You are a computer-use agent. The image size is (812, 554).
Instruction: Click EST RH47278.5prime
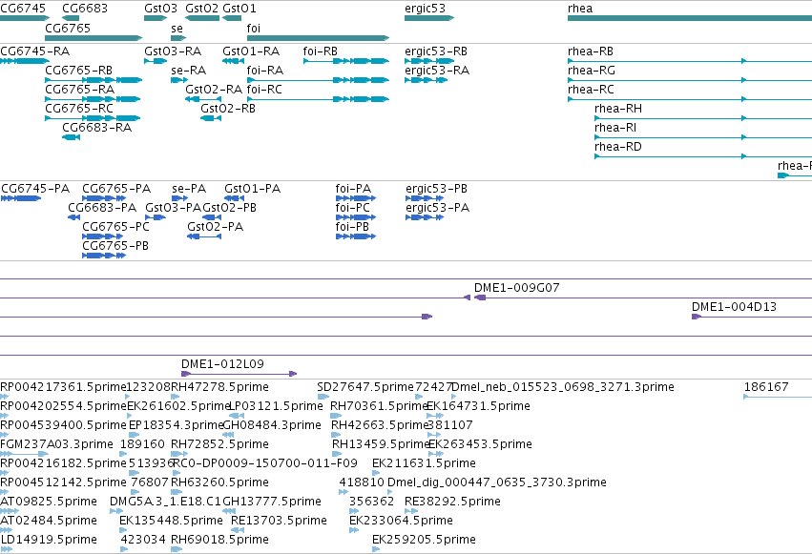click(x=219, y=387)
